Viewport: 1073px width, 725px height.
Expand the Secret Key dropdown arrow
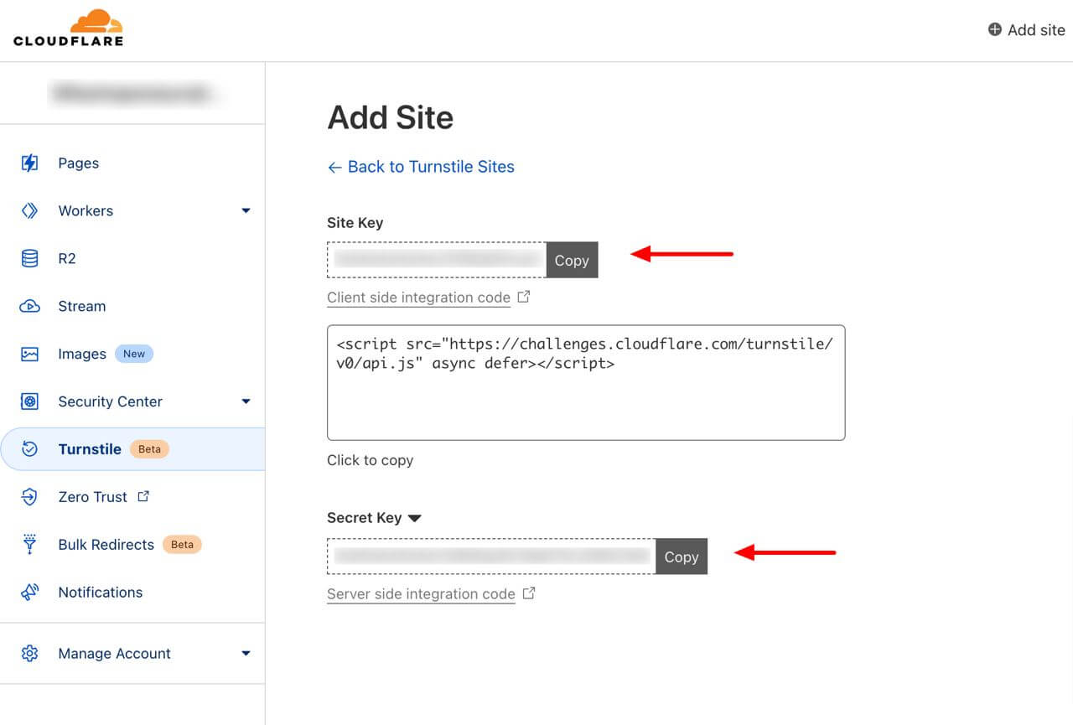[415, 518]
